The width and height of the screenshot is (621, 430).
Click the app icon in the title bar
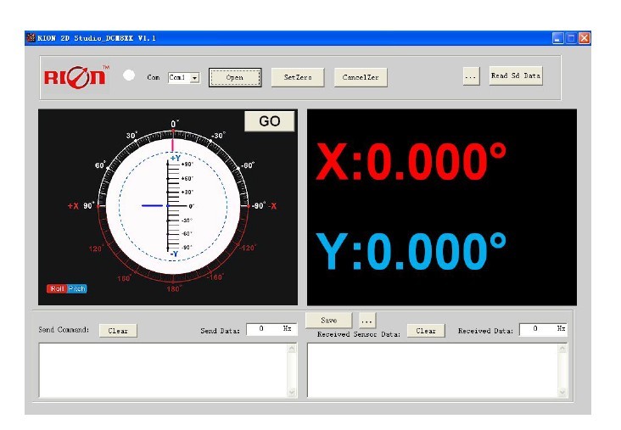31,38
